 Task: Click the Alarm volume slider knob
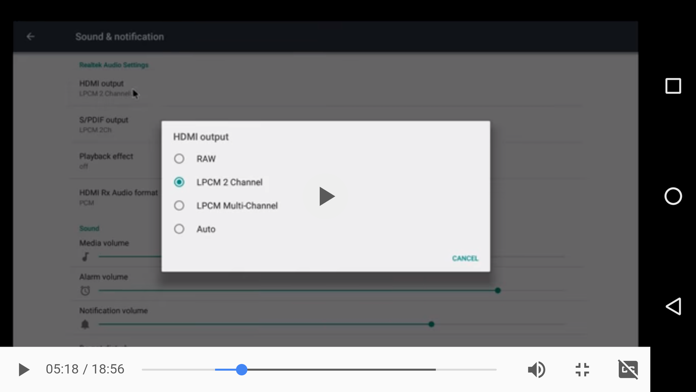[x=498, y=290]
